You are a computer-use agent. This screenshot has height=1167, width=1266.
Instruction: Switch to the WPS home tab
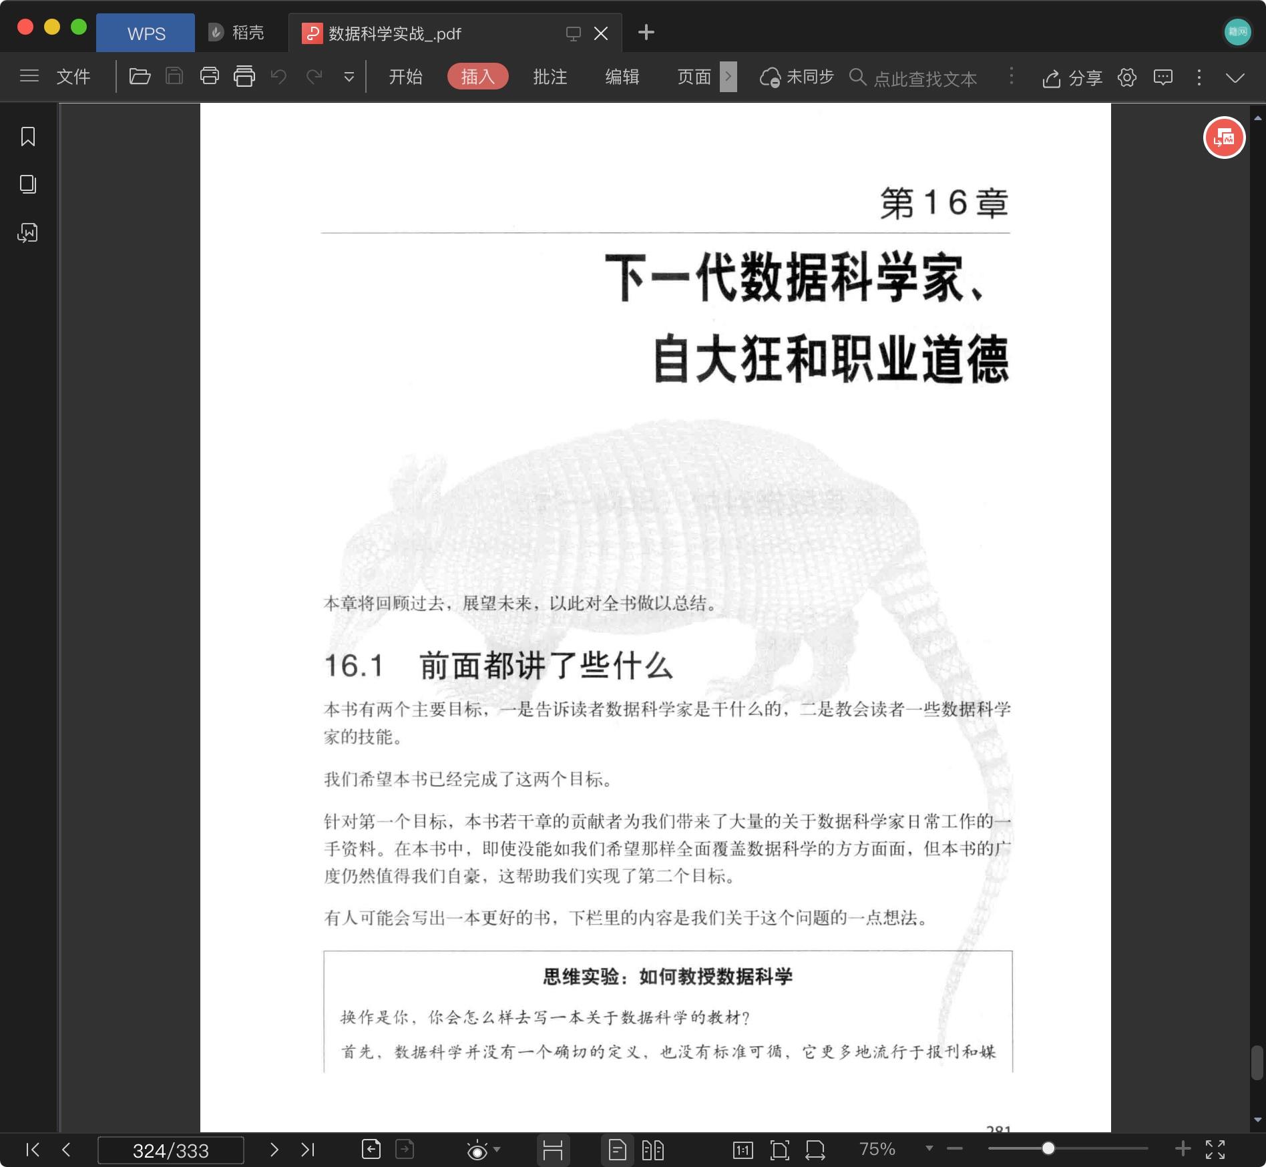click(146, 33)
